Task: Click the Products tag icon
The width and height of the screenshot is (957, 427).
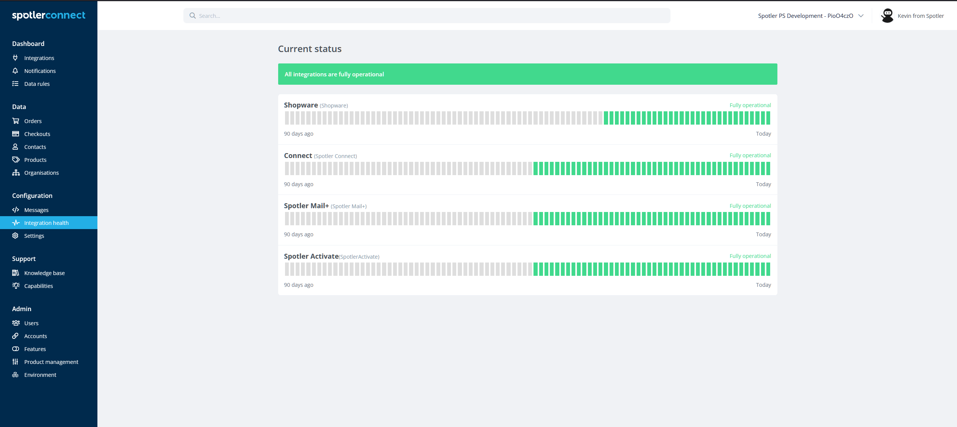Action: (x=16, y=159)
